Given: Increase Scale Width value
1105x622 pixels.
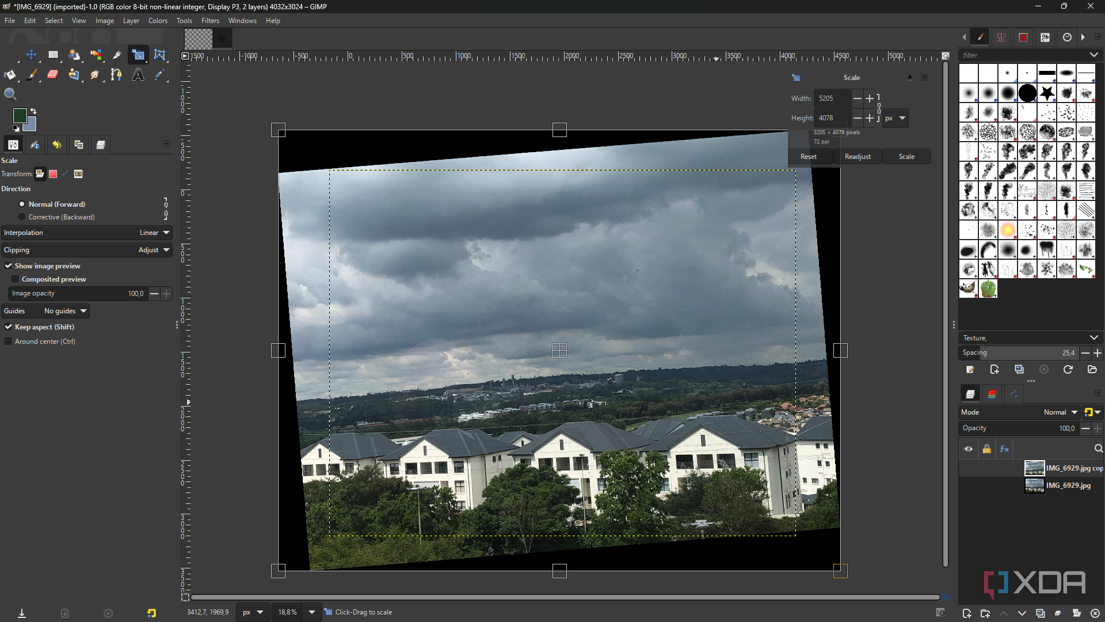Looking at the screenshot, I should [870, 98].
